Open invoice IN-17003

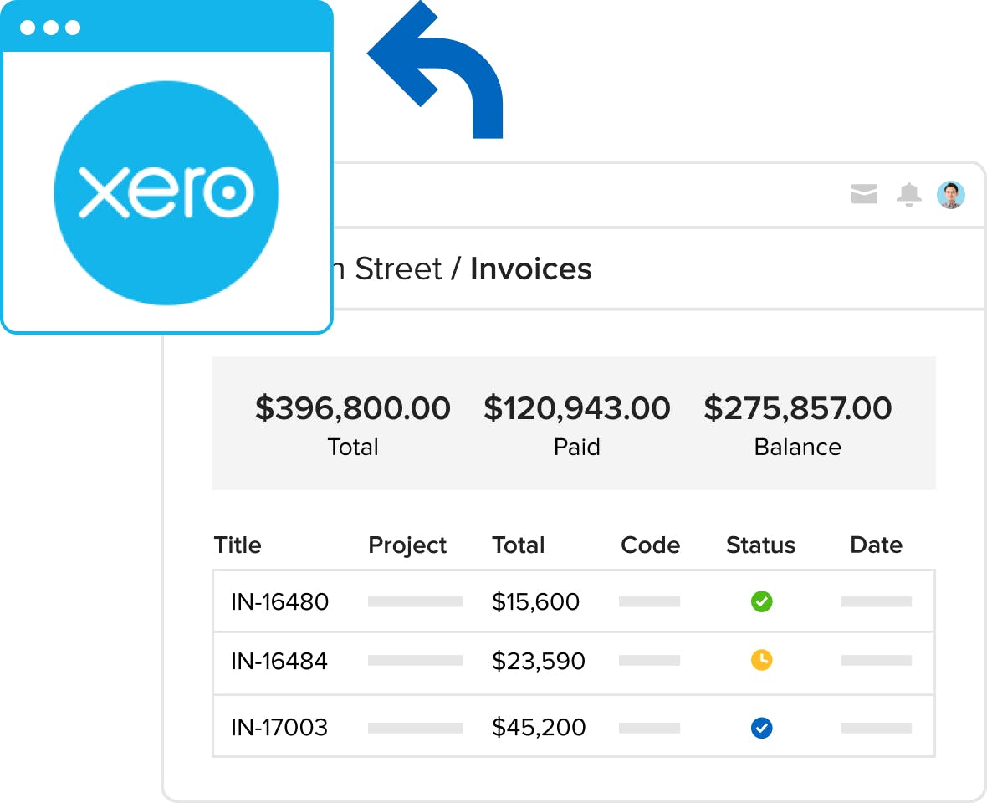coord(279,728)
